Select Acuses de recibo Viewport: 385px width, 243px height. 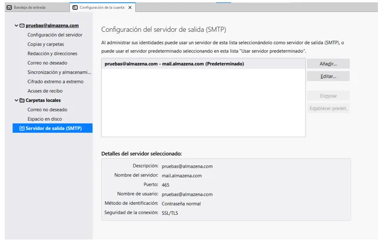point(45,91)
